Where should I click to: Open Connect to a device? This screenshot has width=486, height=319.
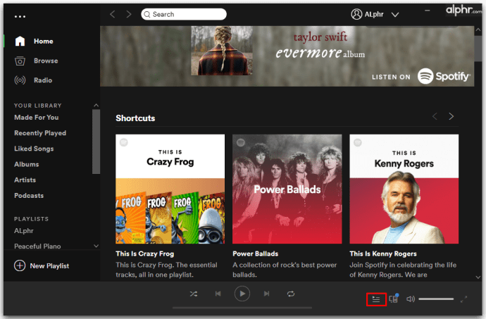point(394,299)
